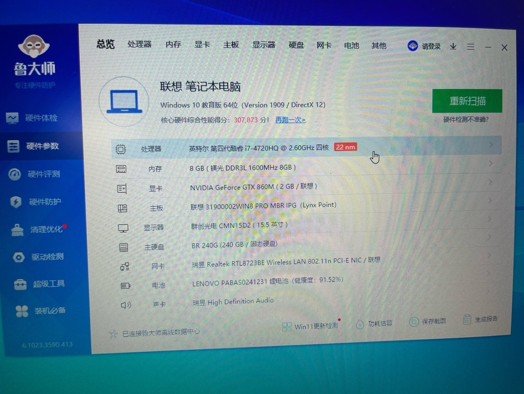Image resolution: width=524 pixels, height=394 pixels.
Task: Expand 主板 row chevron arrow
Action: click(x=490, y=201)
